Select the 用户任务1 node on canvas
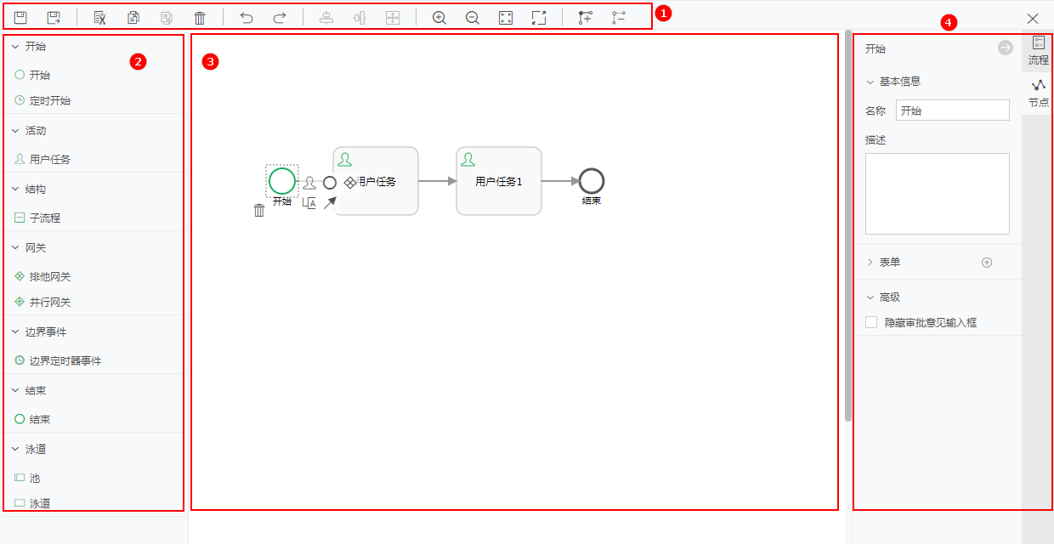Image resolution: width=1054 pixels, height=544 pixels. [499, 181]
